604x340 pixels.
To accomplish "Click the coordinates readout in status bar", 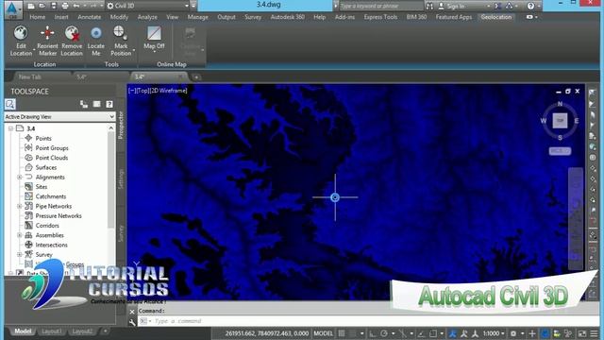I will tap(267, 333).
